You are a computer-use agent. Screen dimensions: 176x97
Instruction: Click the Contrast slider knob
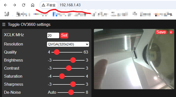tap(69, 68)
